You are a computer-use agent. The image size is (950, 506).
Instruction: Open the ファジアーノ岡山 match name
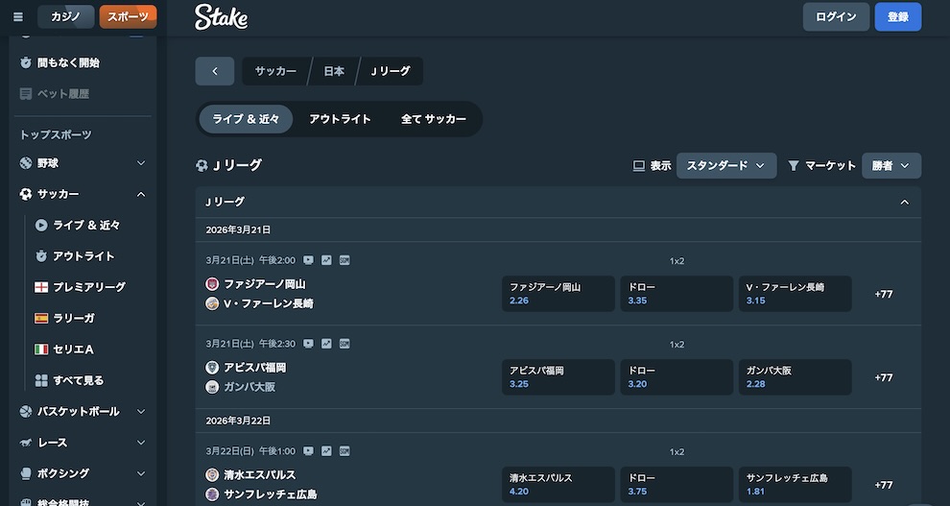(x=265, y=283)
